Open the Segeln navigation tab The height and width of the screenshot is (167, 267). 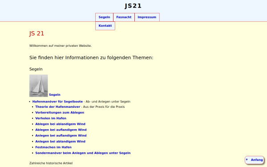104,17
